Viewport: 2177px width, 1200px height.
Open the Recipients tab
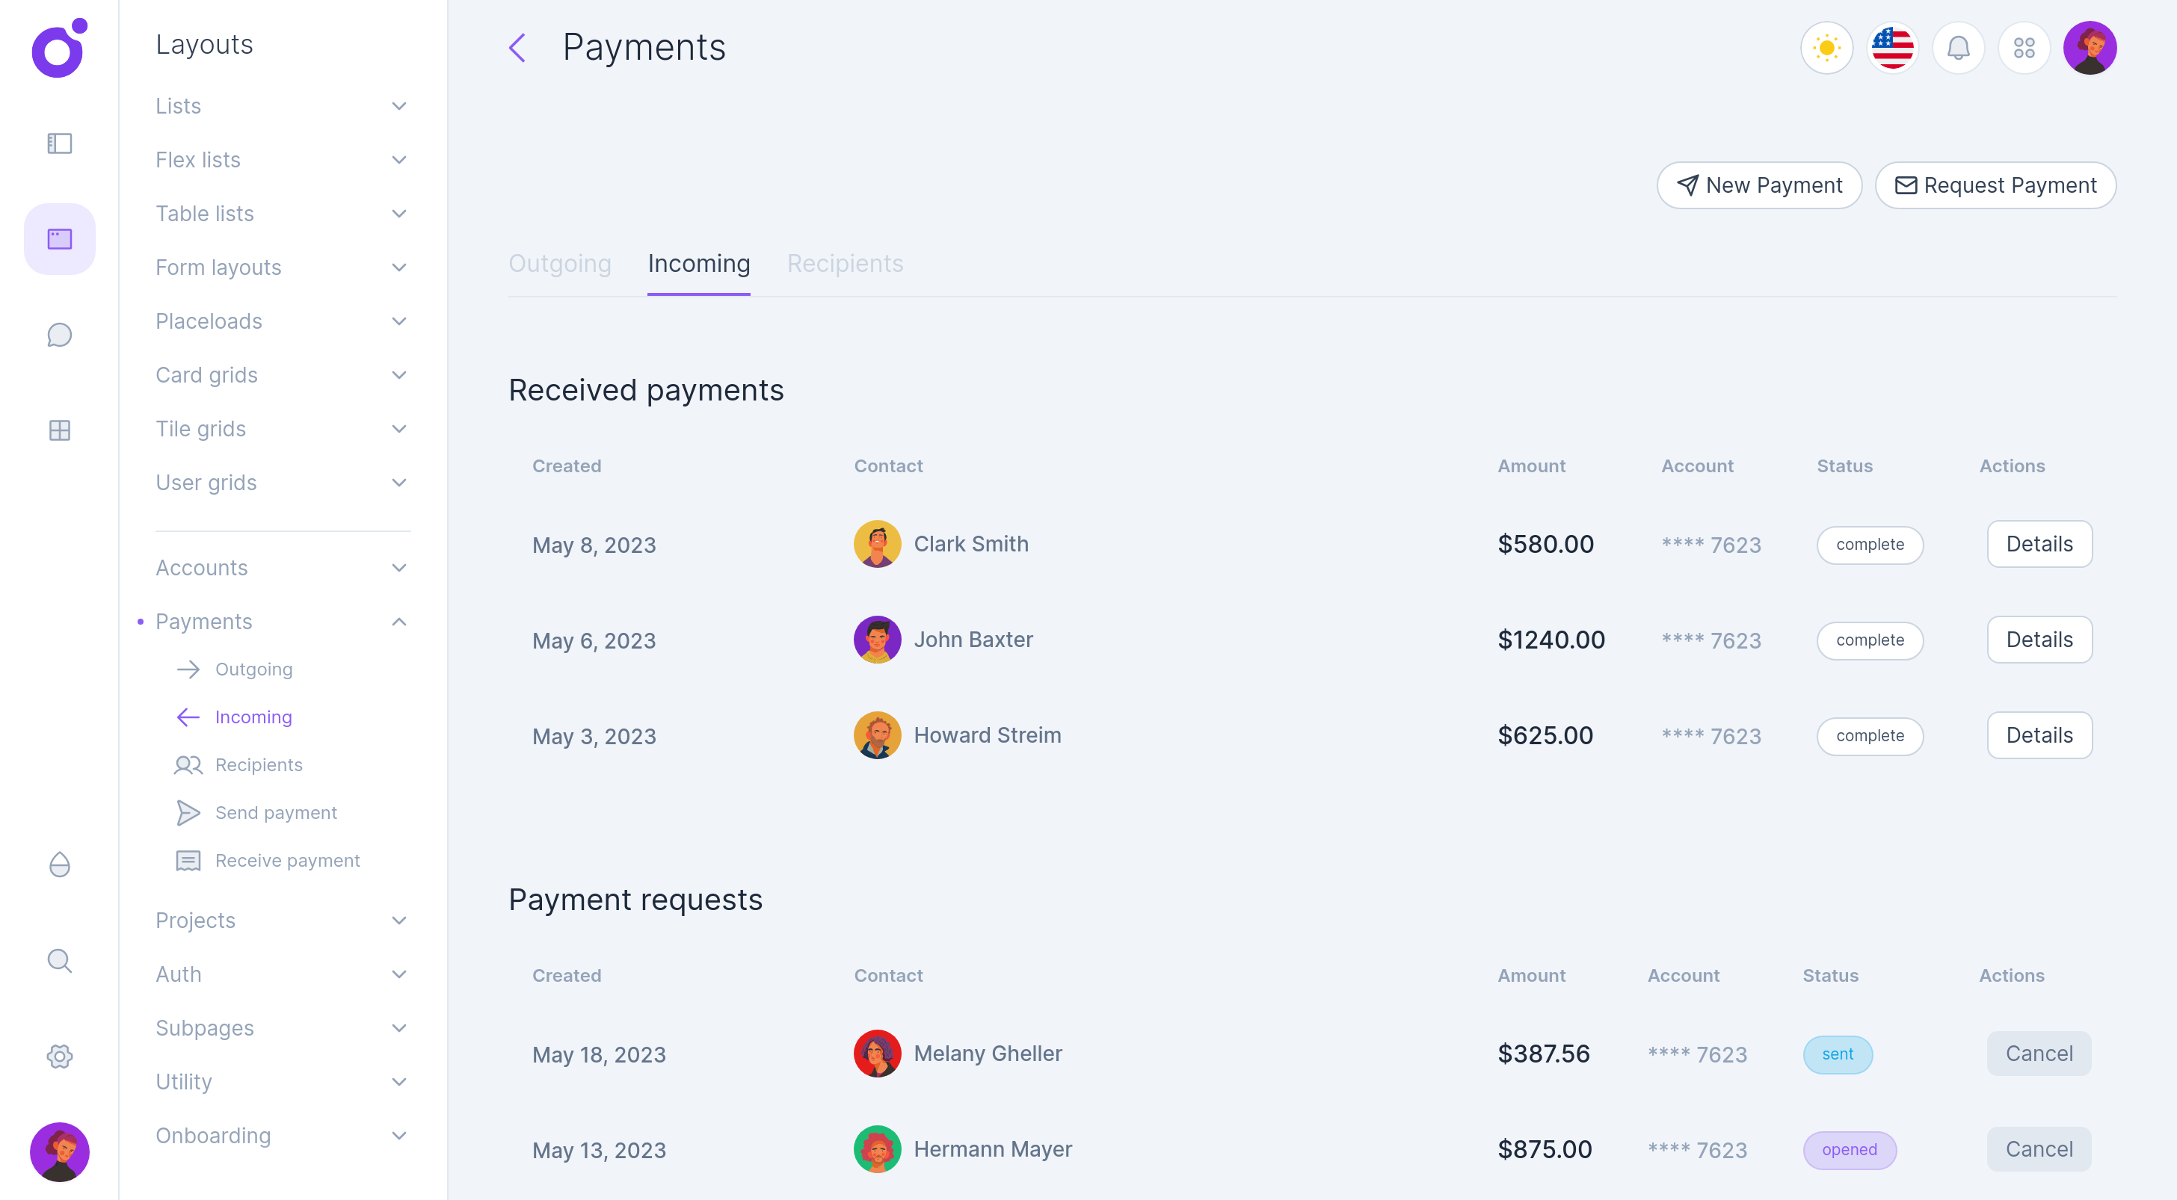tap(845, 264)
